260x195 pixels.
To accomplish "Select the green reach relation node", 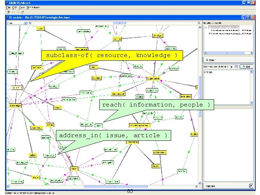I will 99,126.
